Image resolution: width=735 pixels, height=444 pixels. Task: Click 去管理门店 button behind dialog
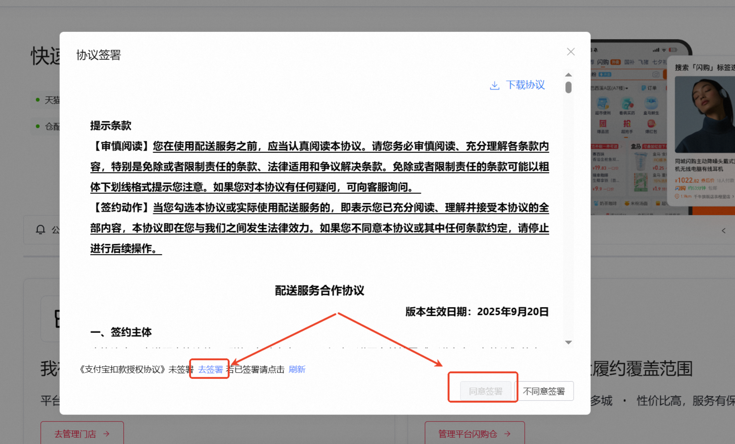[82, 434]
